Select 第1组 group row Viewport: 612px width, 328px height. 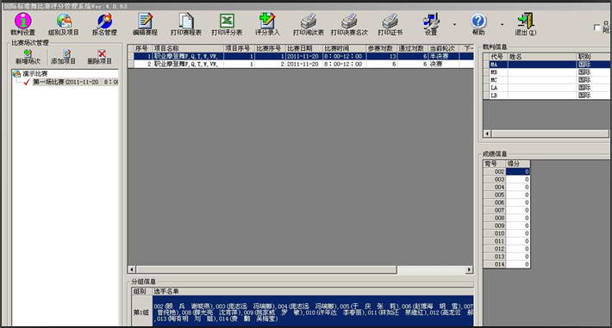[141, 313]
